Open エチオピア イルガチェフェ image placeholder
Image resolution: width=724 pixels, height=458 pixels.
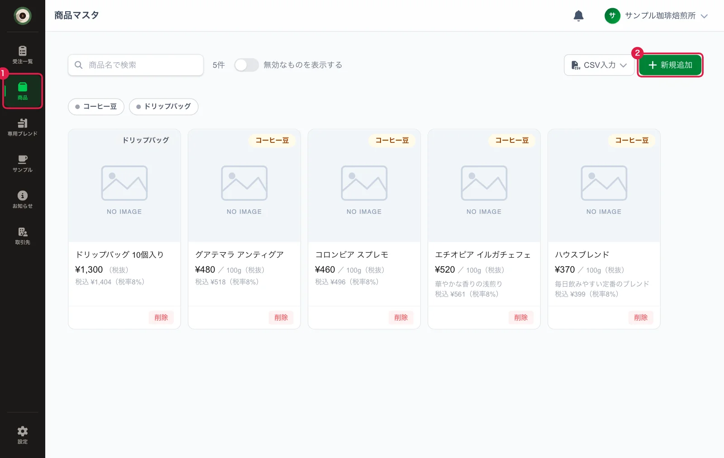click(484, 186)
